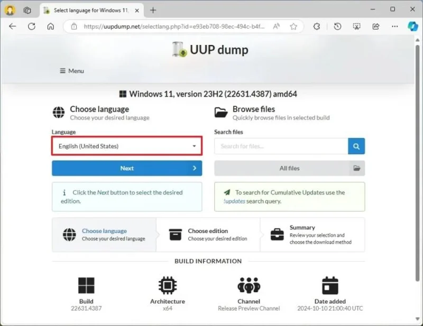Click the Architecture chip icon
Image resolution: width=423 pixels, height=326 pixels.
click(x=168, y=285)
